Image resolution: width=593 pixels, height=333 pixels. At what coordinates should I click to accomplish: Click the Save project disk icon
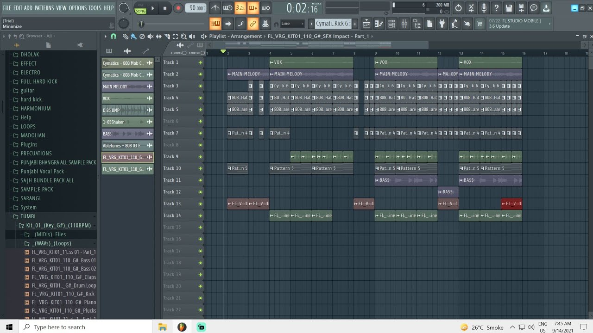click(509, 8)
